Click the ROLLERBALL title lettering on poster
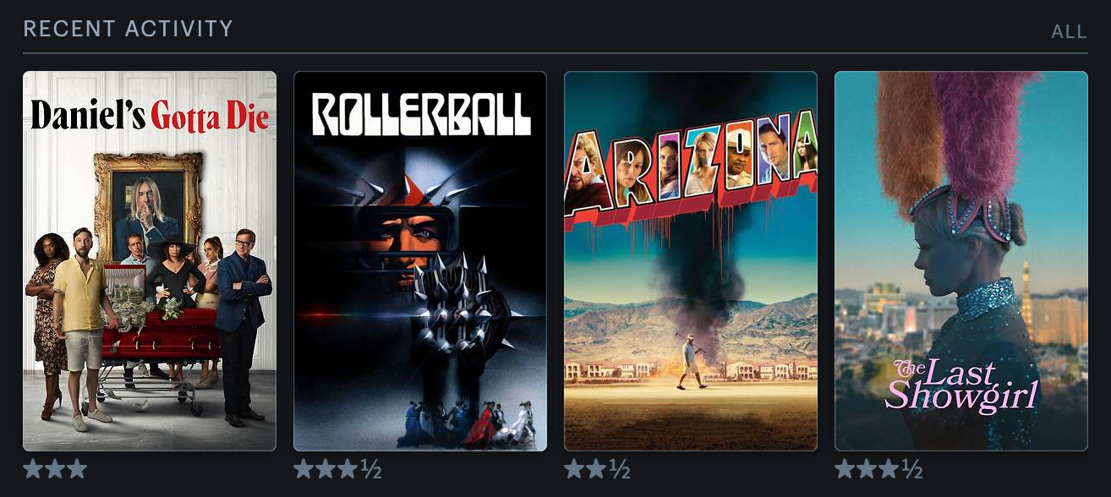Image resolution: width=1111 pixels, height=497 pixels. [421, 114]
